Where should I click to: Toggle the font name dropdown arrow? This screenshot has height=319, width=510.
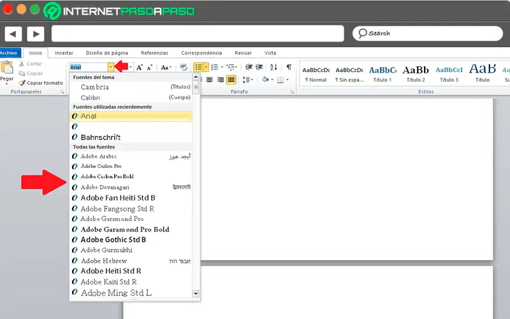tap(111, 67)
